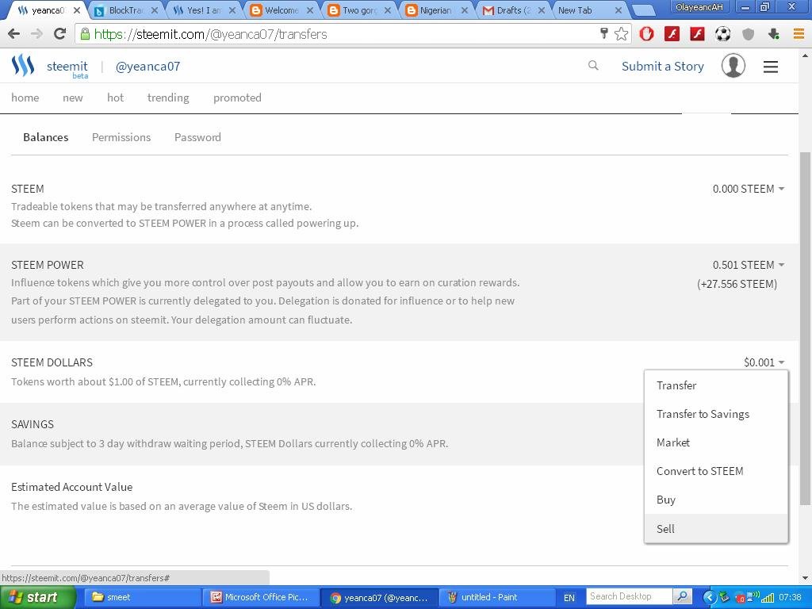Open the @yeanca07 profile link
This screenshot has width=812, height=609.
(x=147, y=67)
